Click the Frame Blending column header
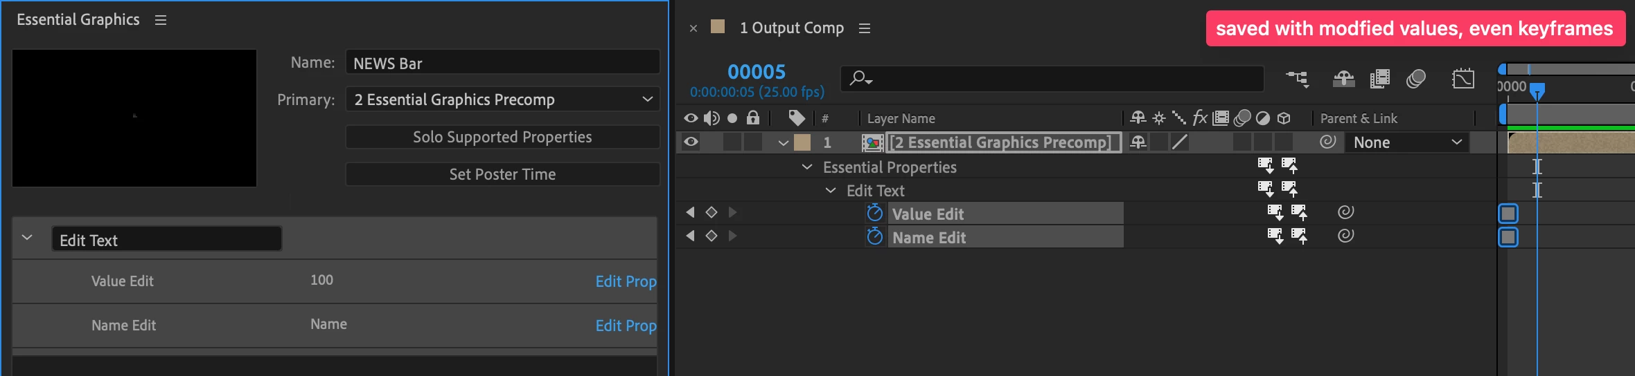 (1221, 118)
